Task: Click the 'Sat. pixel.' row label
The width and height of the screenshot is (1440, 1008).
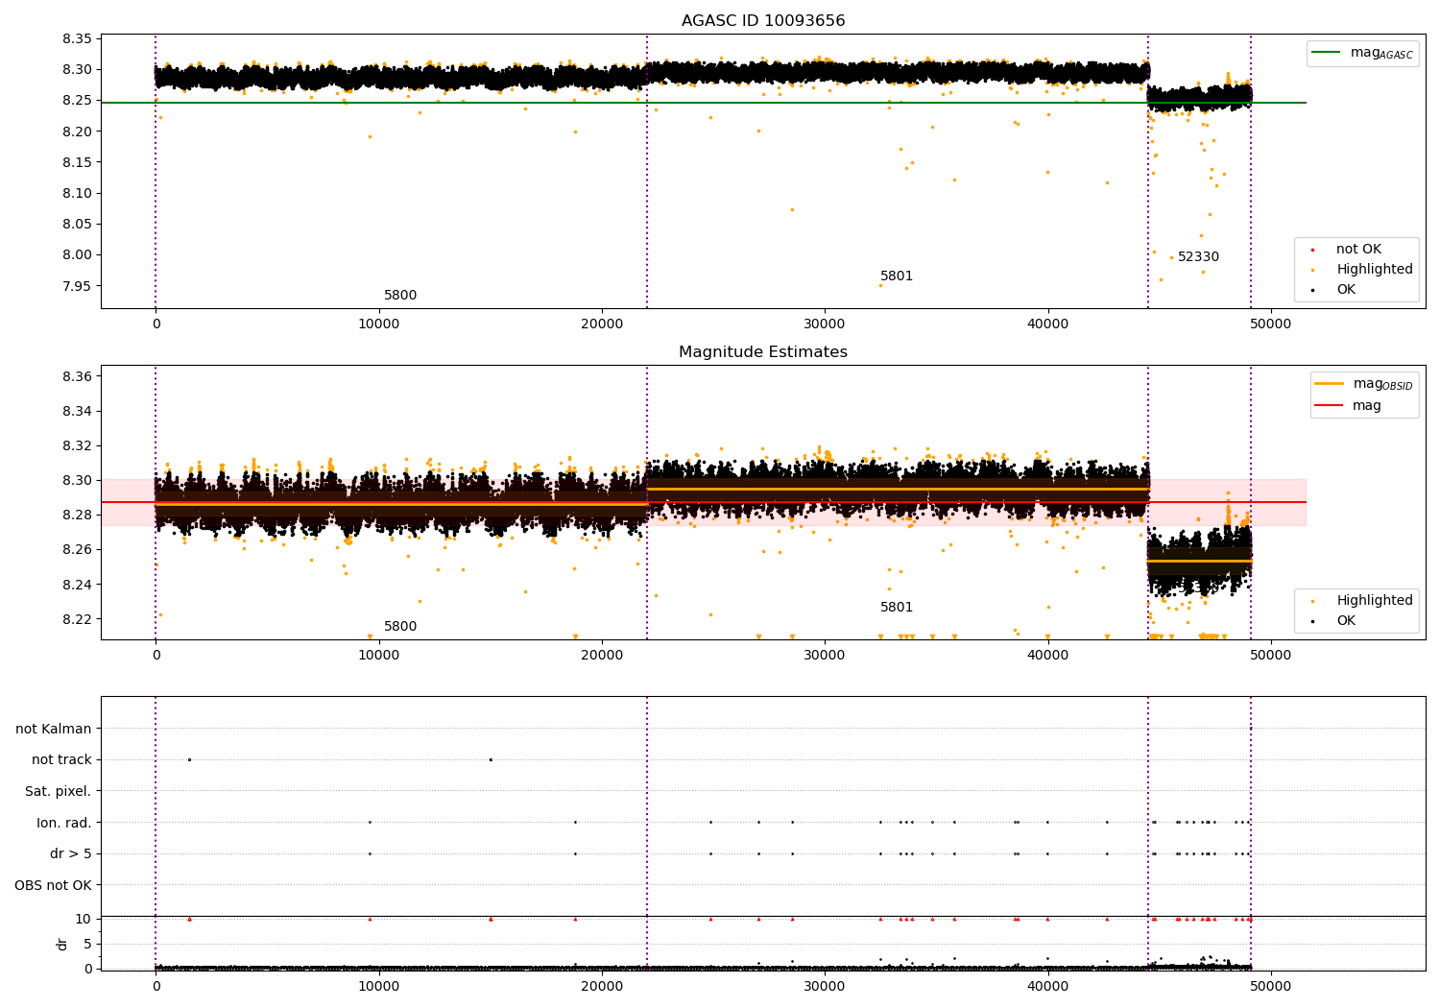Action: coord(59,792)
